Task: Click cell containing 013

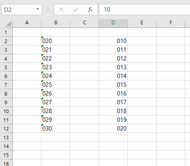Action: click(113, 67)
